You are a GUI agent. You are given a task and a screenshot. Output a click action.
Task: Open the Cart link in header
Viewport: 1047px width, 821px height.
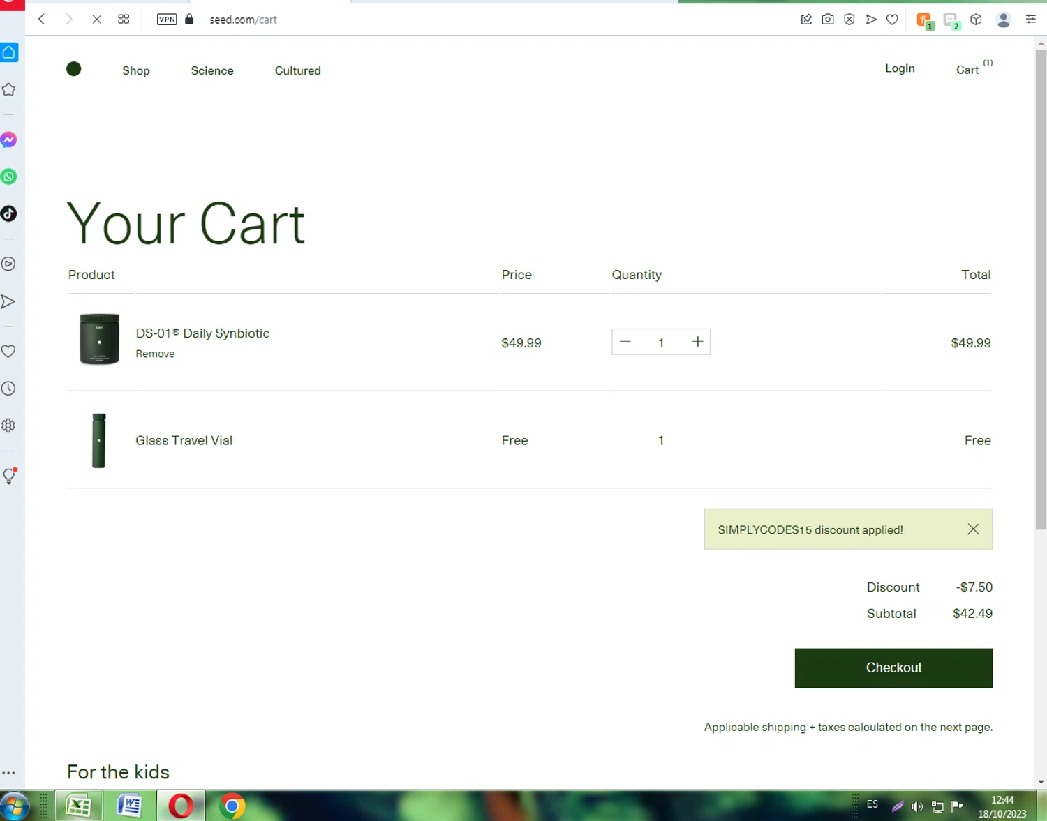click(x=974, y=68)
